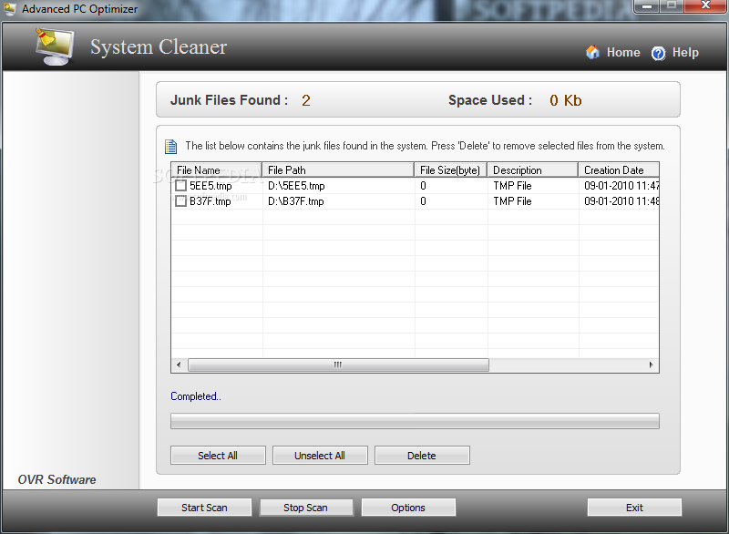Image resolution: width=729 pixels, height=534 pixels.
Task: Click the Select All button
Action: click(218, 456)
